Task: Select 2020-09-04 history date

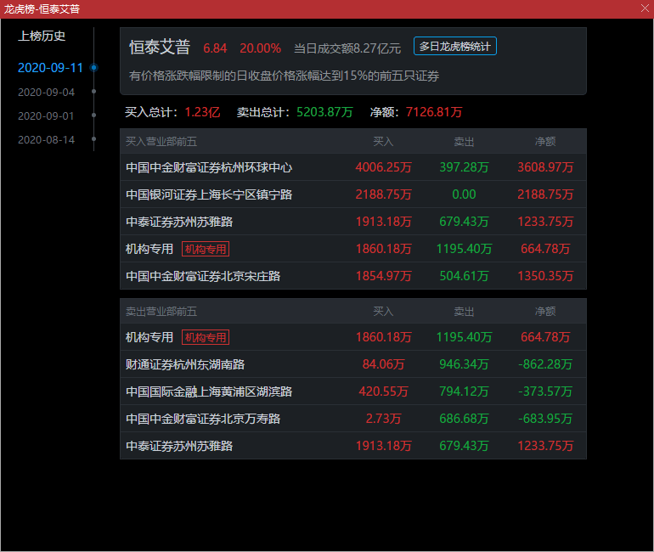Action: (x=46, y=92)
